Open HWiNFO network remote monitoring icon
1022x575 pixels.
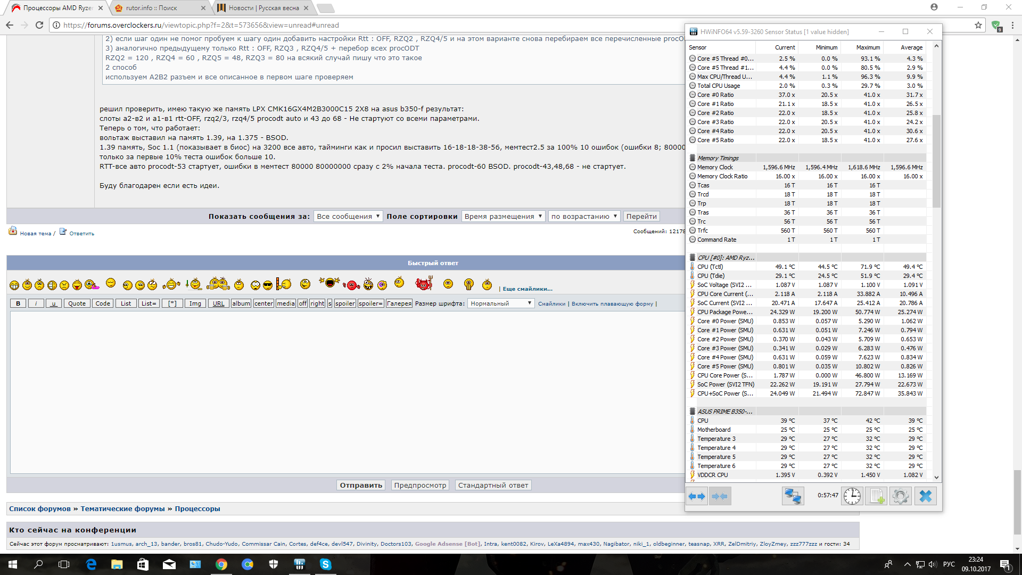click(x=793, y=496)
